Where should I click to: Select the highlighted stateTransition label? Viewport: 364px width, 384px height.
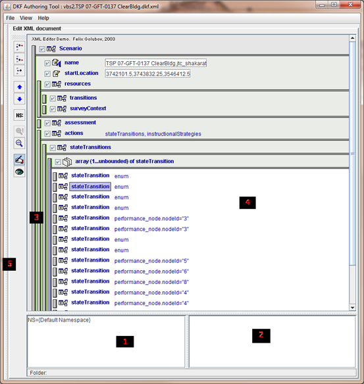pos(90,187)
